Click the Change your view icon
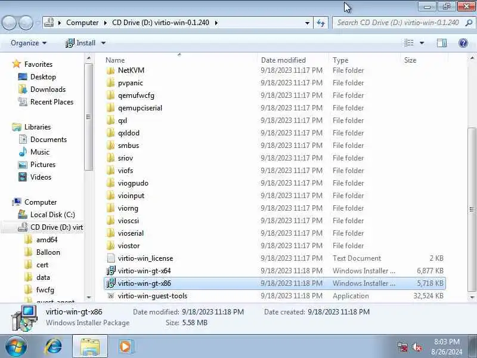 point(409,43)
